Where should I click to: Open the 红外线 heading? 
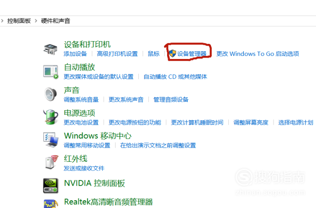pyautogui.click(x=75, y=159)
